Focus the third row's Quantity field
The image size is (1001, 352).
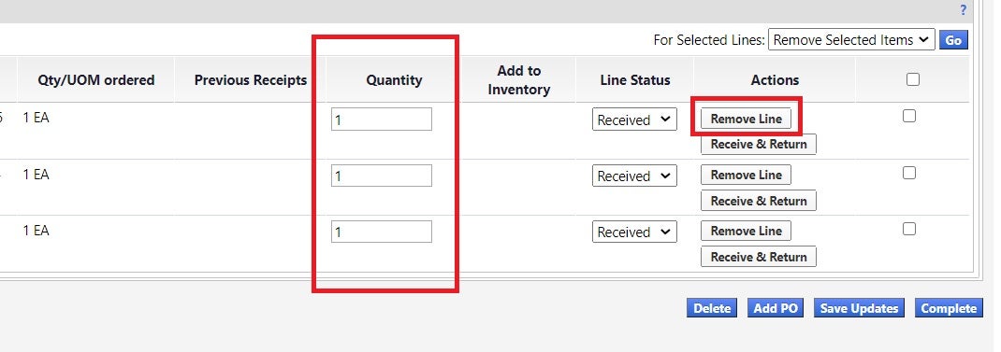(381, 232)
